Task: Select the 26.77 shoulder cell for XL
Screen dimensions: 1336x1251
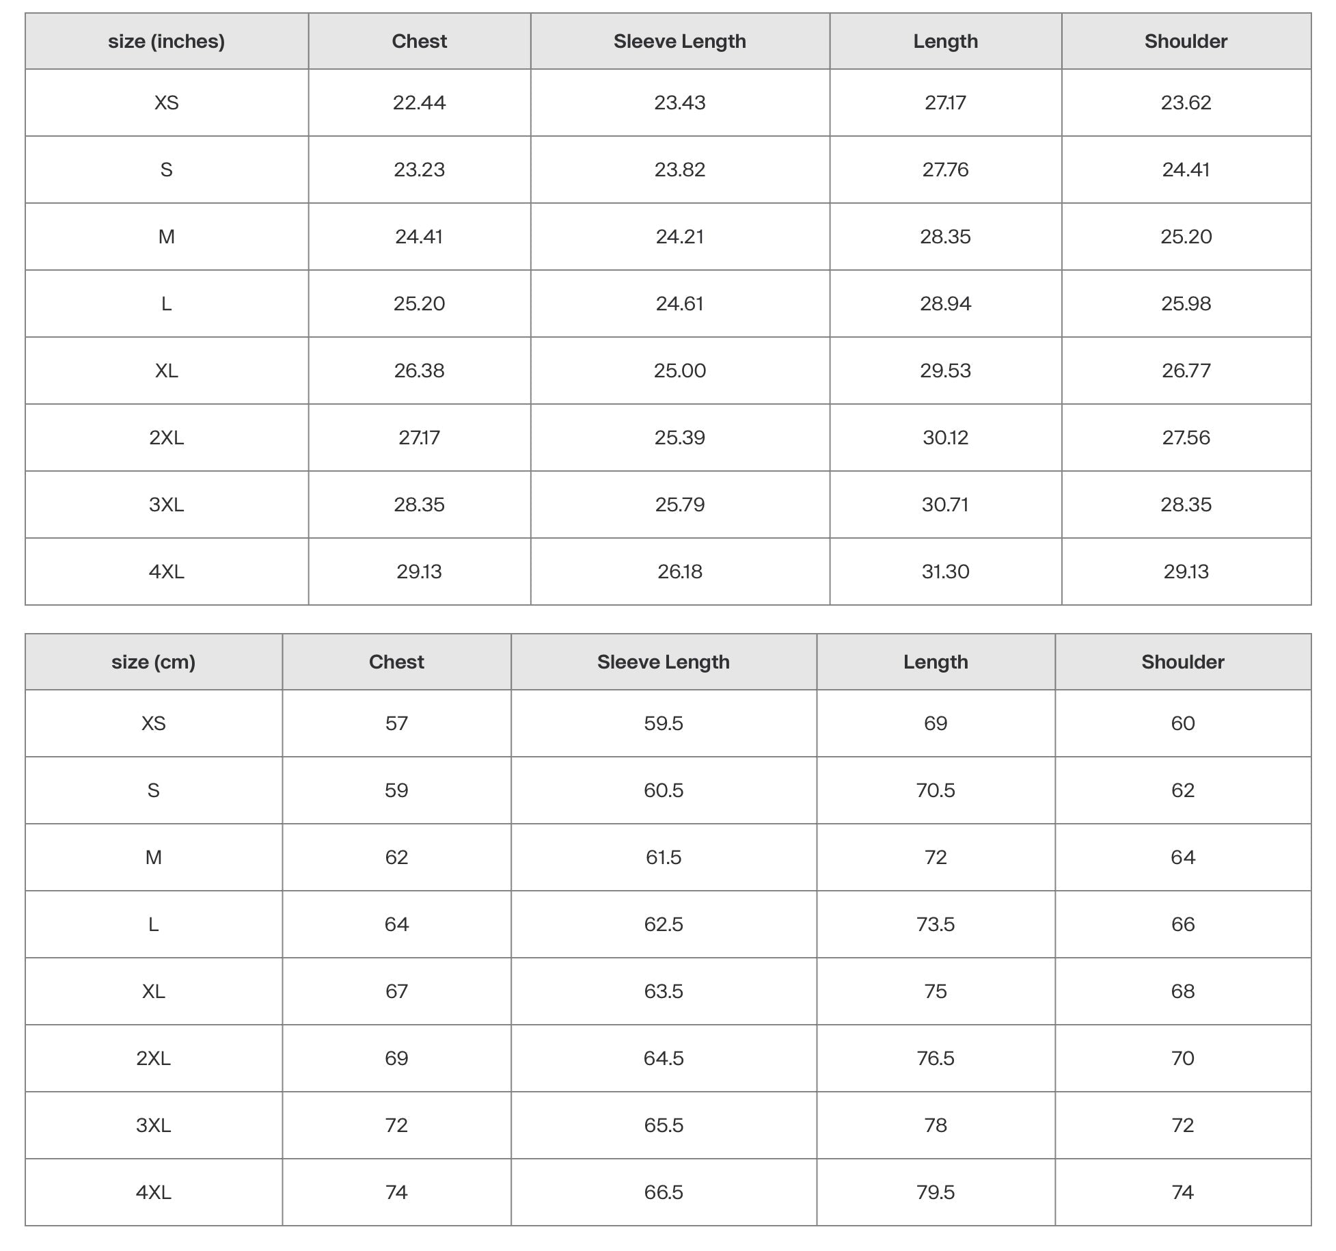Action: coord(1186,371)
